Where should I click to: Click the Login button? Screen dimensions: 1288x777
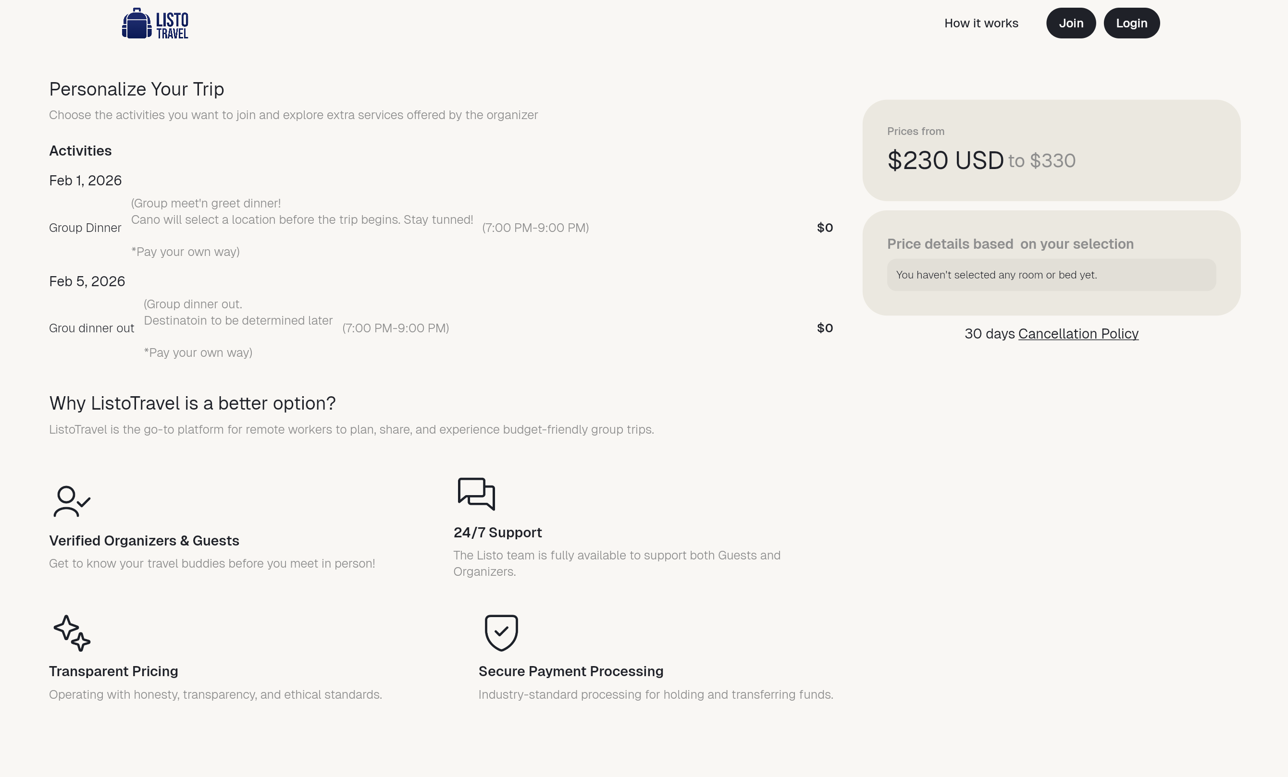point(1131,23)
